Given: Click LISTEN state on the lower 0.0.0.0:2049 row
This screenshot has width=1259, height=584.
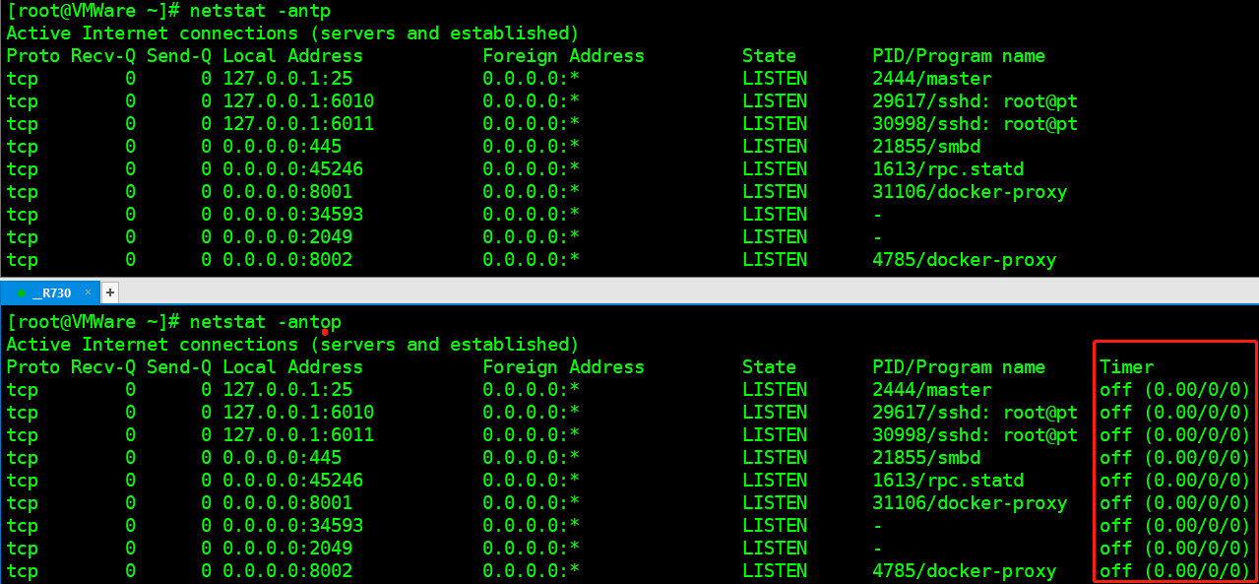Looking at the screenshot, I should tap(775, 549).
